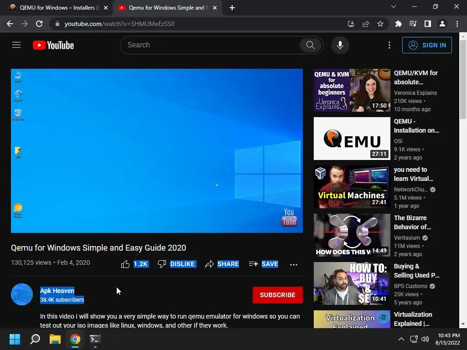Open YouTube settings three-dot menu
The image size is (467, 350).
[389, 45]
